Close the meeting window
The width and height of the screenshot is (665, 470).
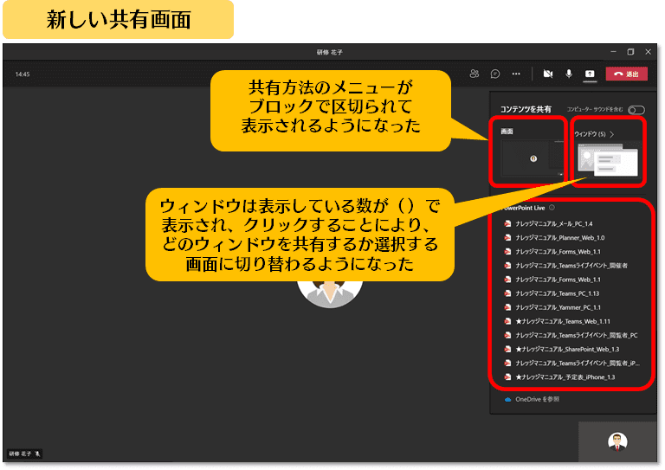click(648, 52)
